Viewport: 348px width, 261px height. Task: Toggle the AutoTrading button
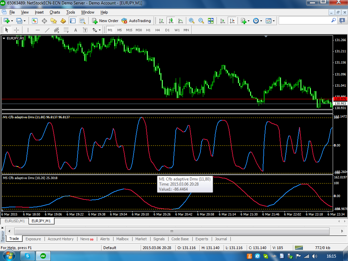coord(136,21)
